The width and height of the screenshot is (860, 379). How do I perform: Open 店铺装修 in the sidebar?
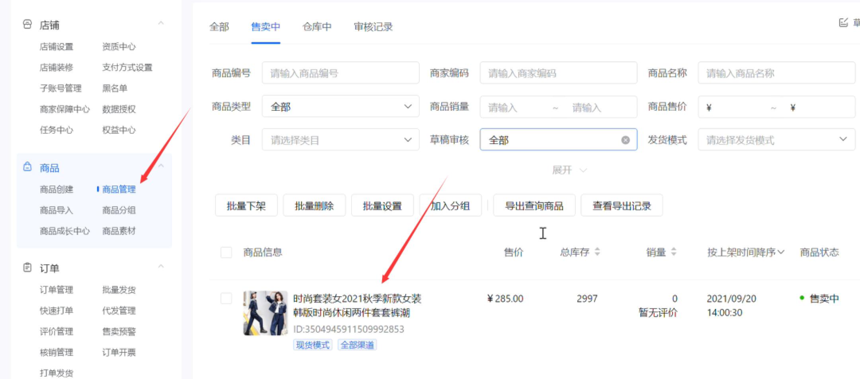tap(57, 67)
